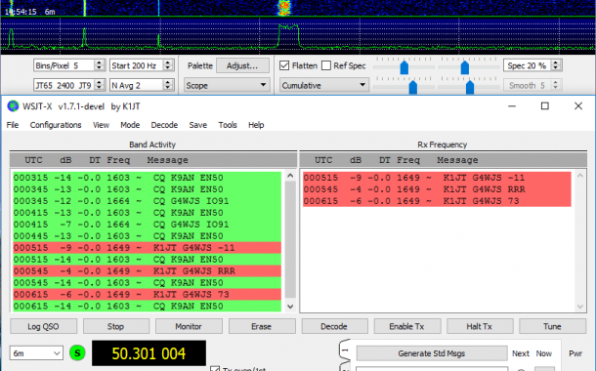596x371 pixels.
Task: Open the Configurations menu
Action: tap(56, 125)
